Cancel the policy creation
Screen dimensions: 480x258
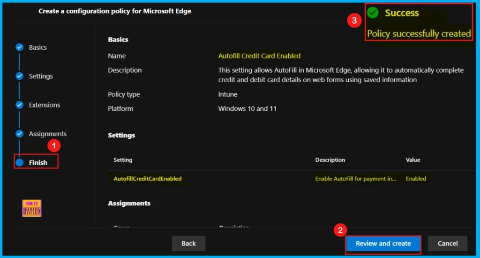click(x=448, y=243)
